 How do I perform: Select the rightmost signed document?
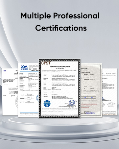coord(110,92)
